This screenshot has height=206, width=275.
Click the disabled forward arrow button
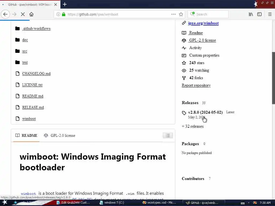click(14, 14)
